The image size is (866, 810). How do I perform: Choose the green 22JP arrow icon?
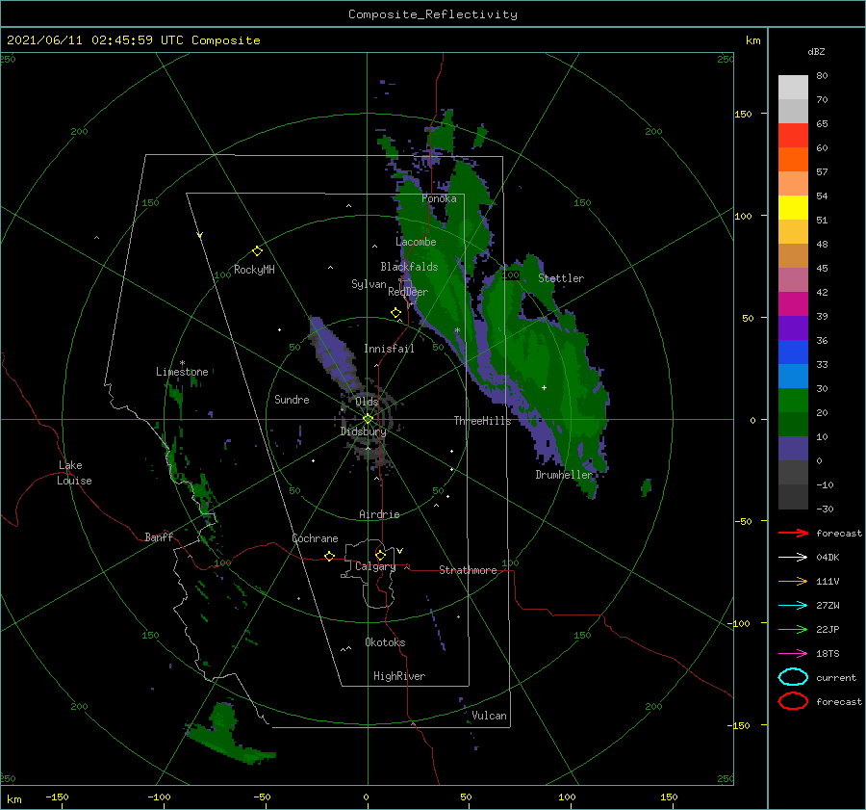793,629
